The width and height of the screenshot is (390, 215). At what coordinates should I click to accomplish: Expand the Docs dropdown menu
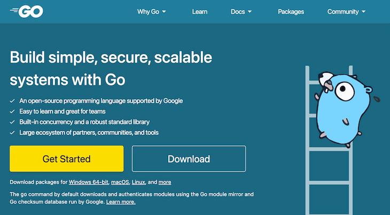(241, 11)
